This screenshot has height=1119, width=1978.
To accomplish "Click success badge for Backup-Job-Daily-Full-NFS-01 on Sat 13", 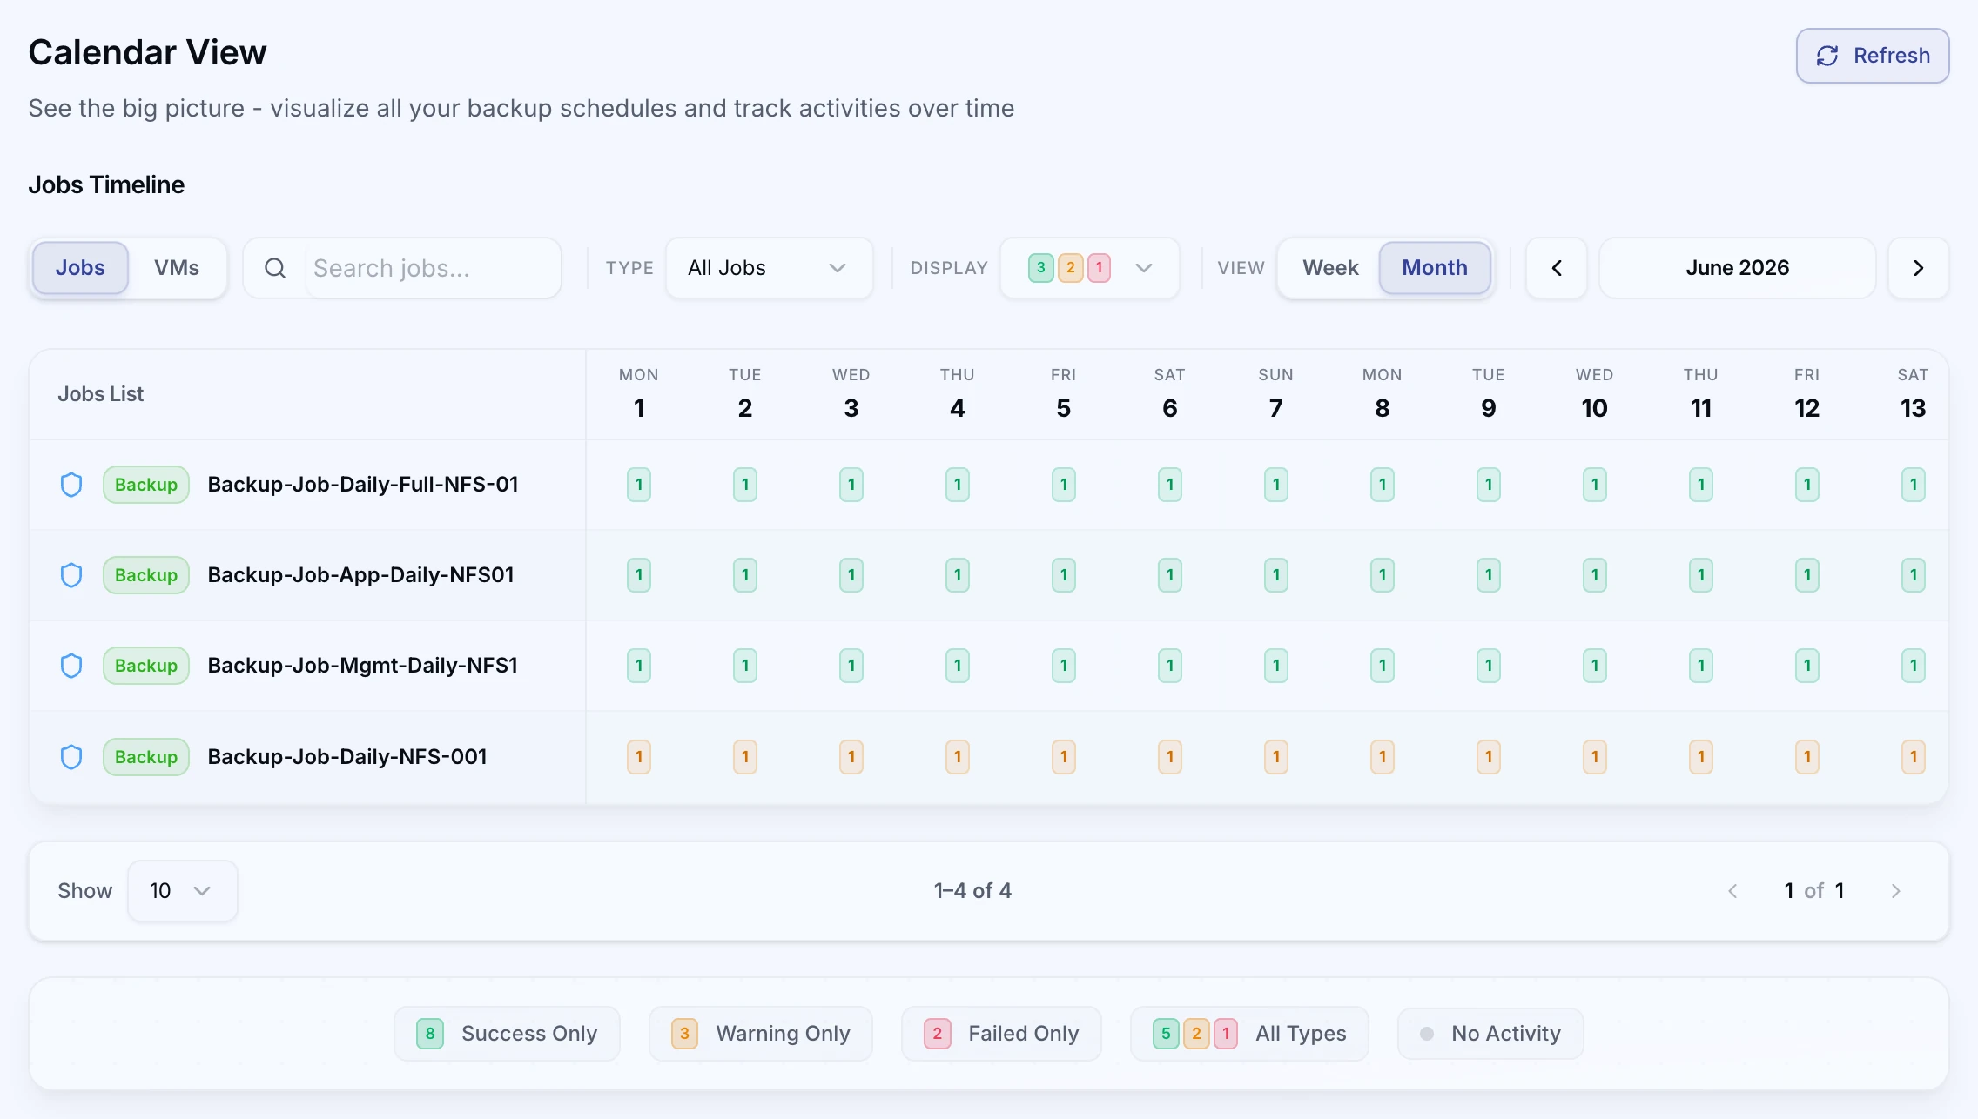I will point(1914,485).
